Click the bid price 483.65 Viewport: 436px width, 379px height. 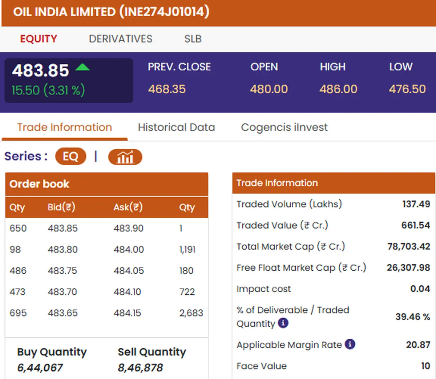point(63,313)
